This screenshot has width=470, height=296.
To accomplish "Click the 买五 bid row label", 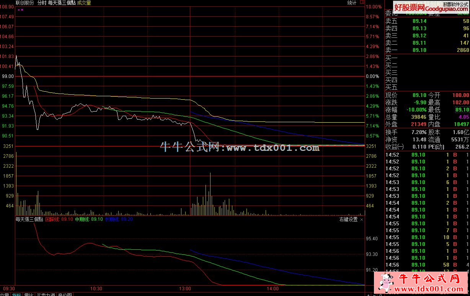I will point(391,87).
